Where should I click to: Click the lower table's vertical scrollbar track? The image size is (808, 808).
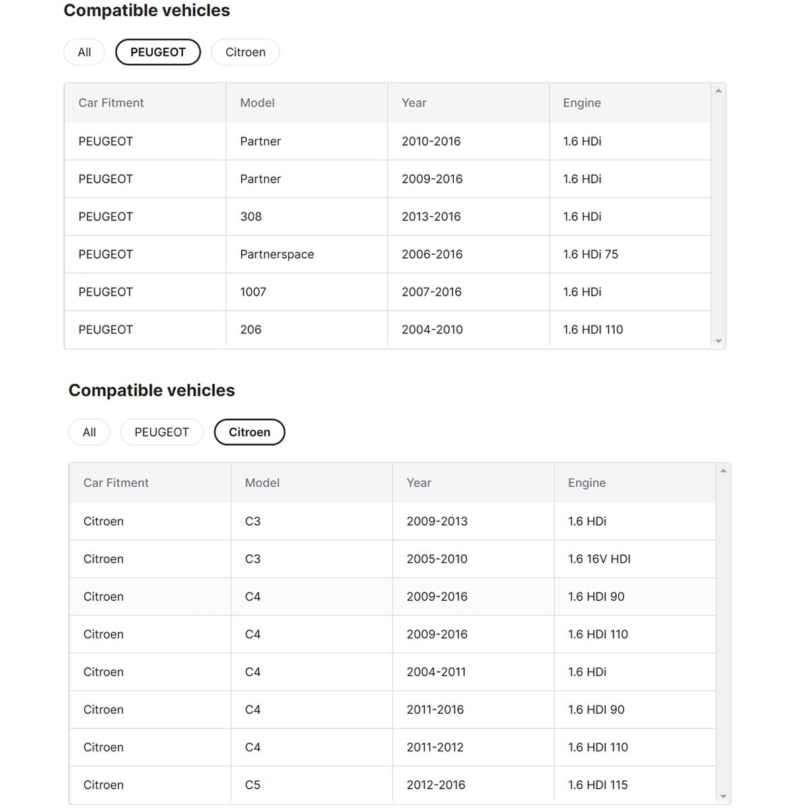click(x=723, y=633)
